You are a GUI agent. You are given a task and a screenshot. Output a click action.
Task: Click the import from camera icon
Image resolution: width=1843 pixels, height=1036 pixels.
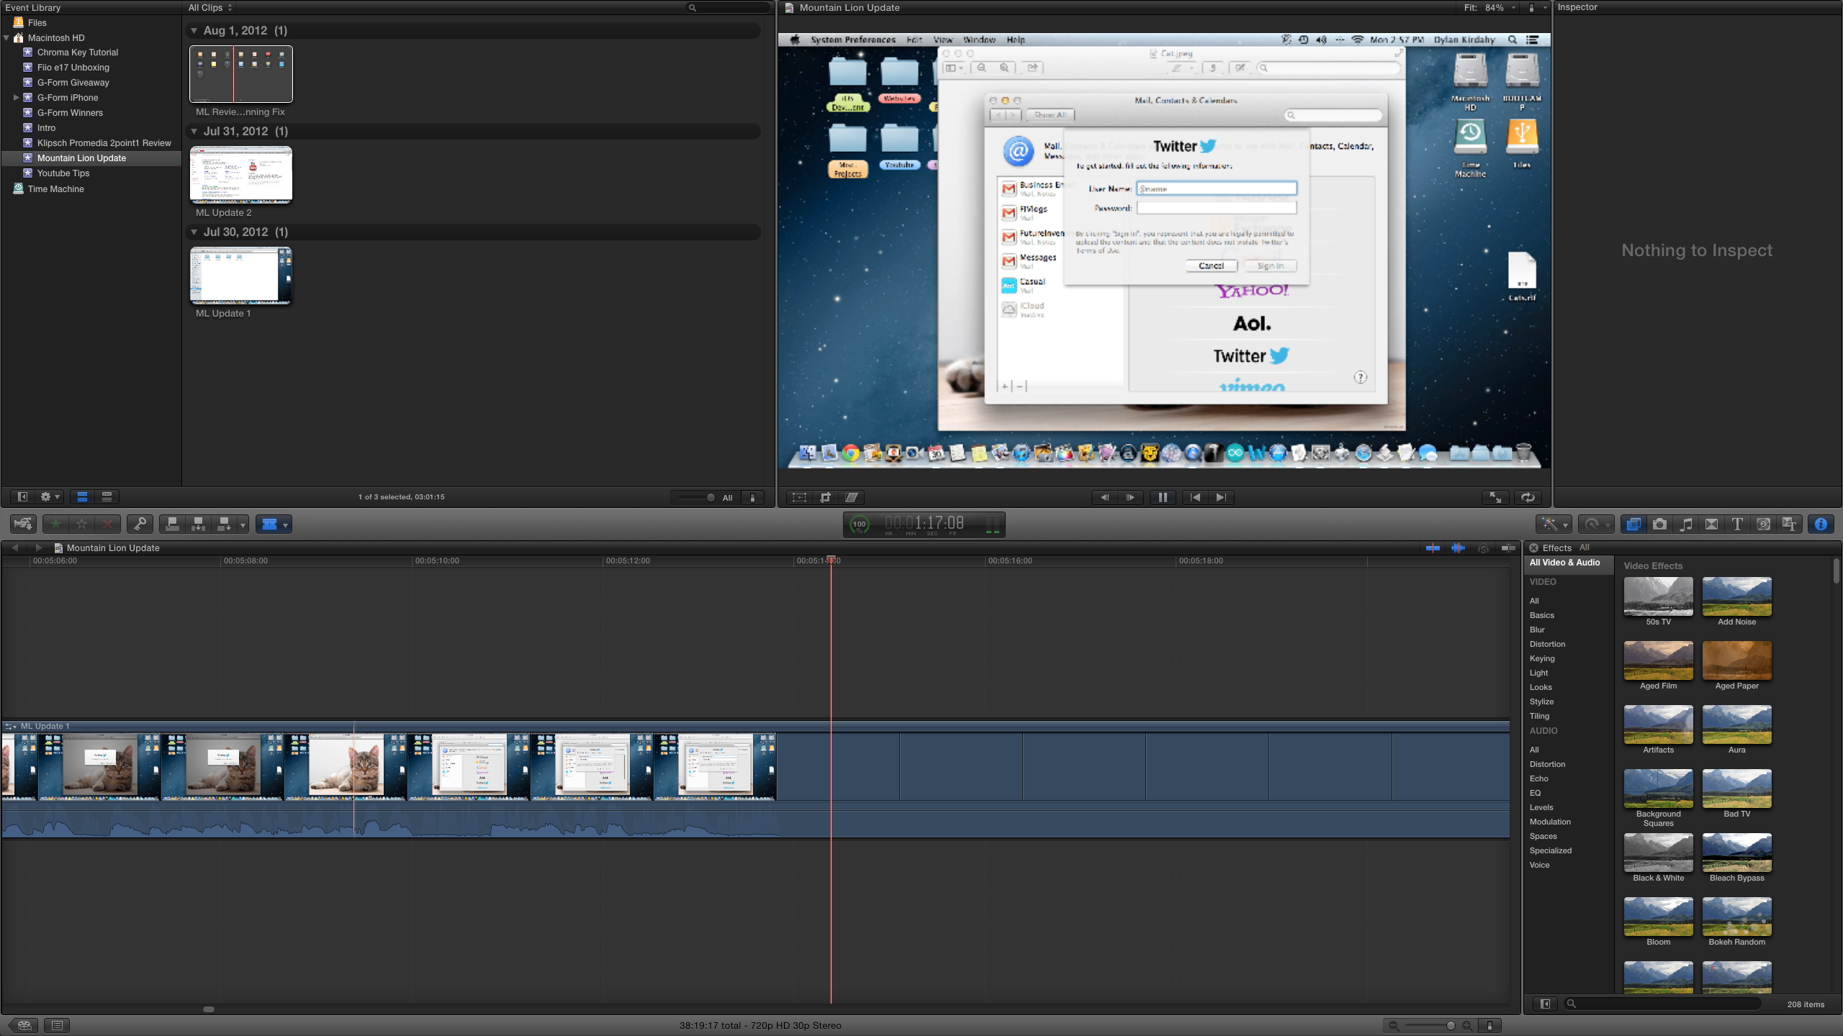[23, 524]
